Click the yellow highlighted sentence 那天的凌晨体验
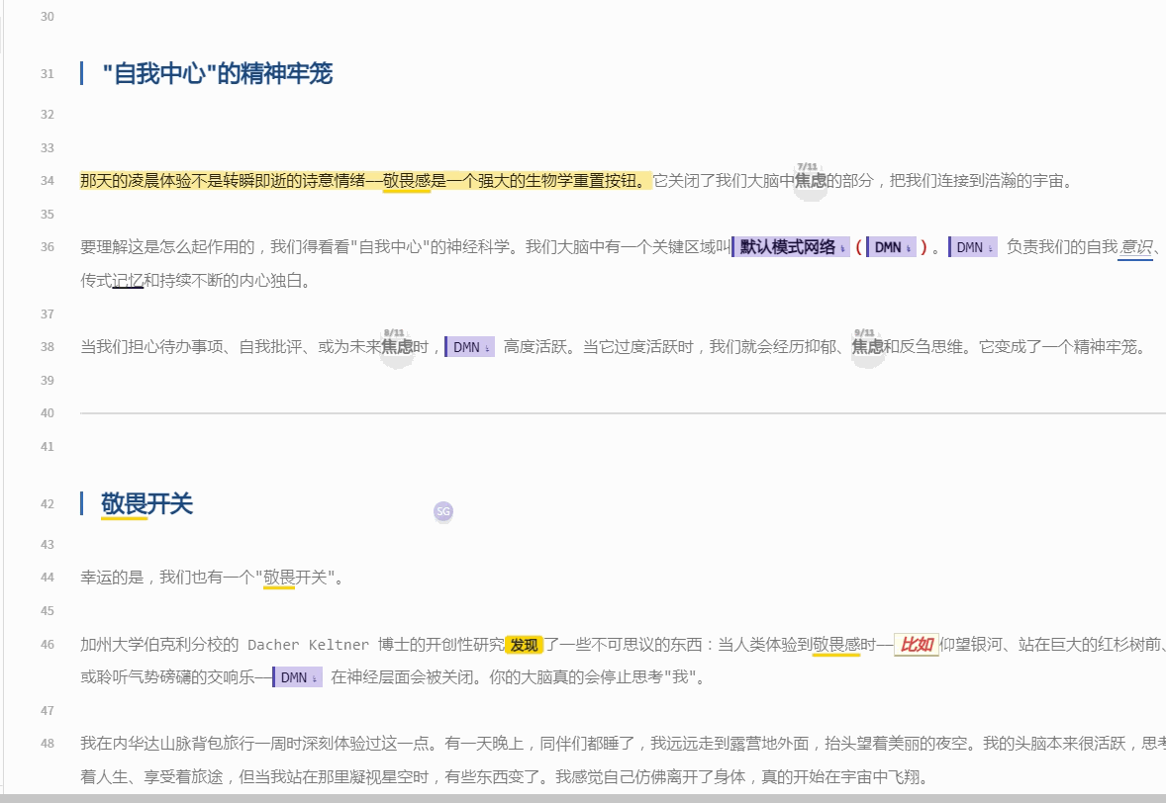The width and height of the screenshot is (1166, 803). coord(366,181)
